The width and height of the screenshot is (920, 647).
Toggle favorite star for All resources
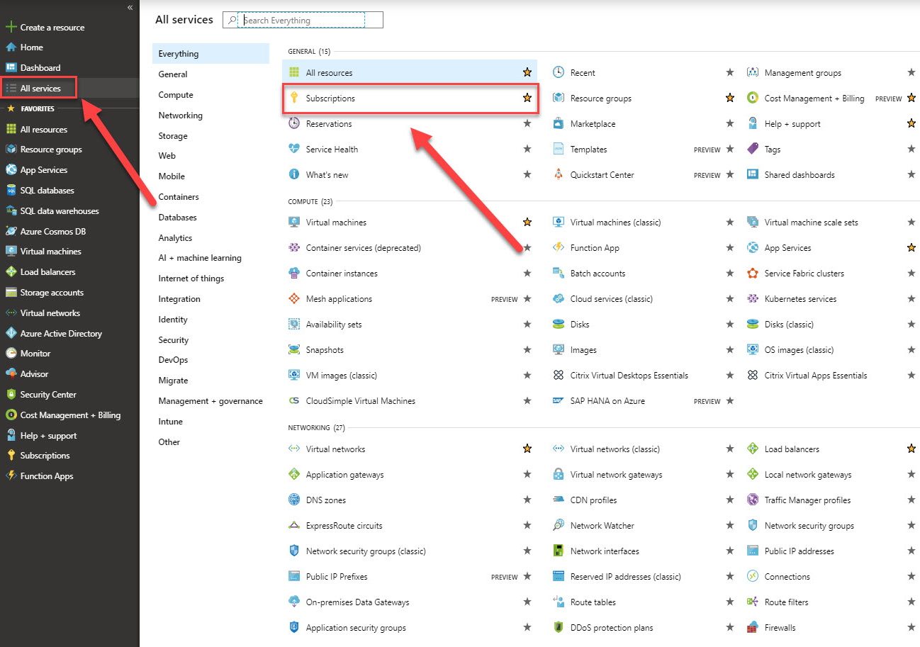click(527, 72)
